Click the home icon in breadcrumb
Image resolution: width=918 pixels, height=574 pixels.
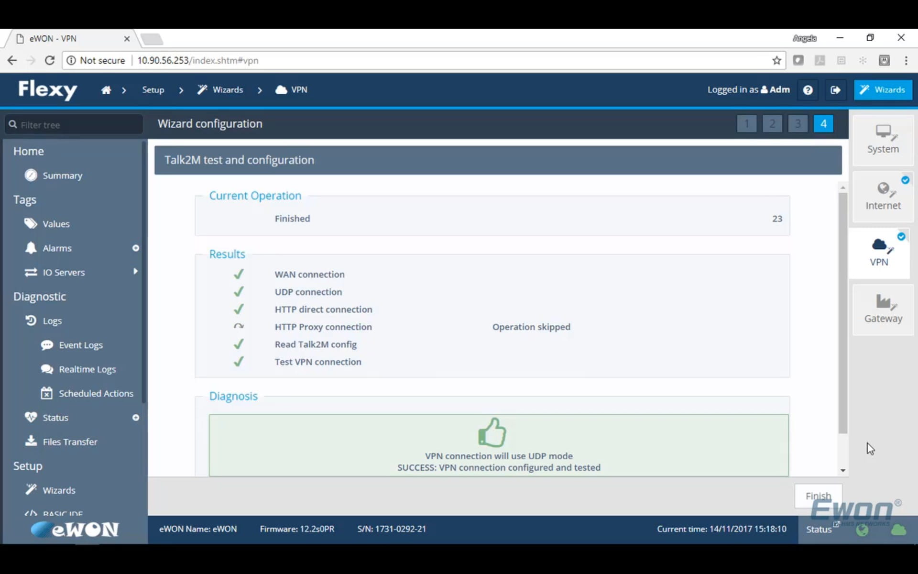pos(106,90)
